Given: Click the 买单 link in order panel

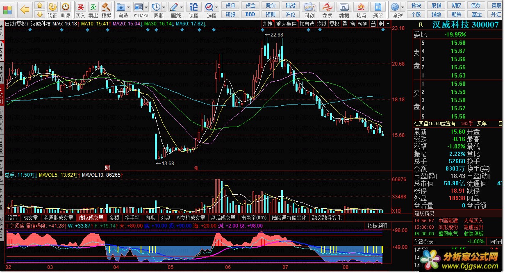Looking at the screenshot, I should pyautogui.click(x=483, y=123).
